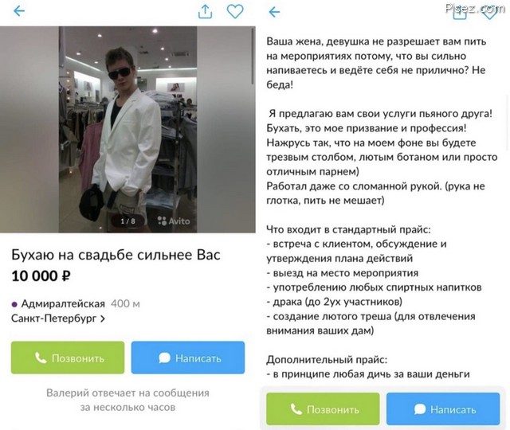Tap phone icon in right Позвонить button
The height and width of the screenshot is (430, 510).
pos(296,408)
